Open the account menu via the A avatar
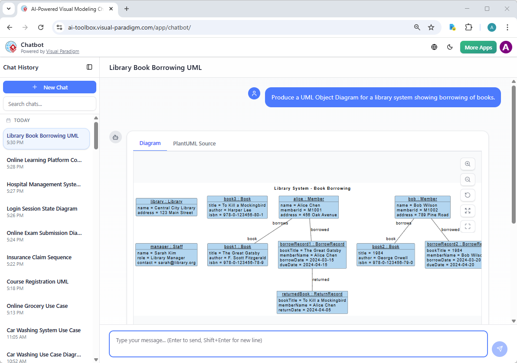517x363 pixels. [506, 47]
